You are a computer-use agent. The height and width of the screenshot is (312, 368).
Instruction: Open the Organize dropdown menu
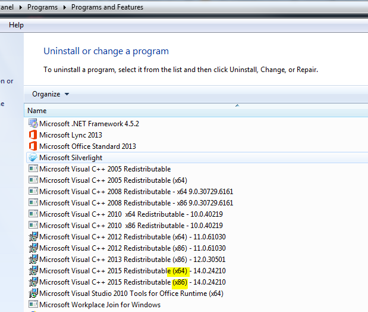point(51,94)
